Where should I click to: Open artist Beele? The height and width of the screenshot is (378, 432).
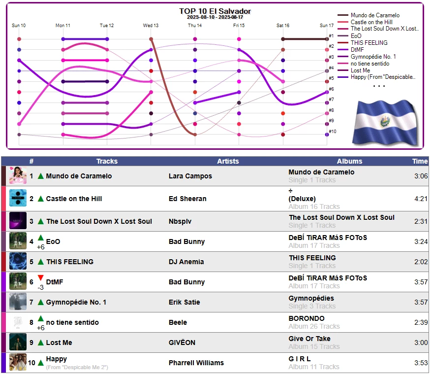178,322
